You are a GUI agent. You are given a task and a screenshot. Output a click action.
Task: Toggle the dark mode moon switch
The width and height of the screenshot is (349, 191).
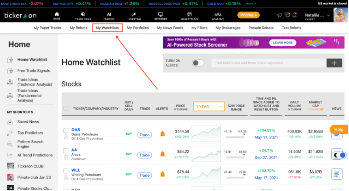coord(339,155)
